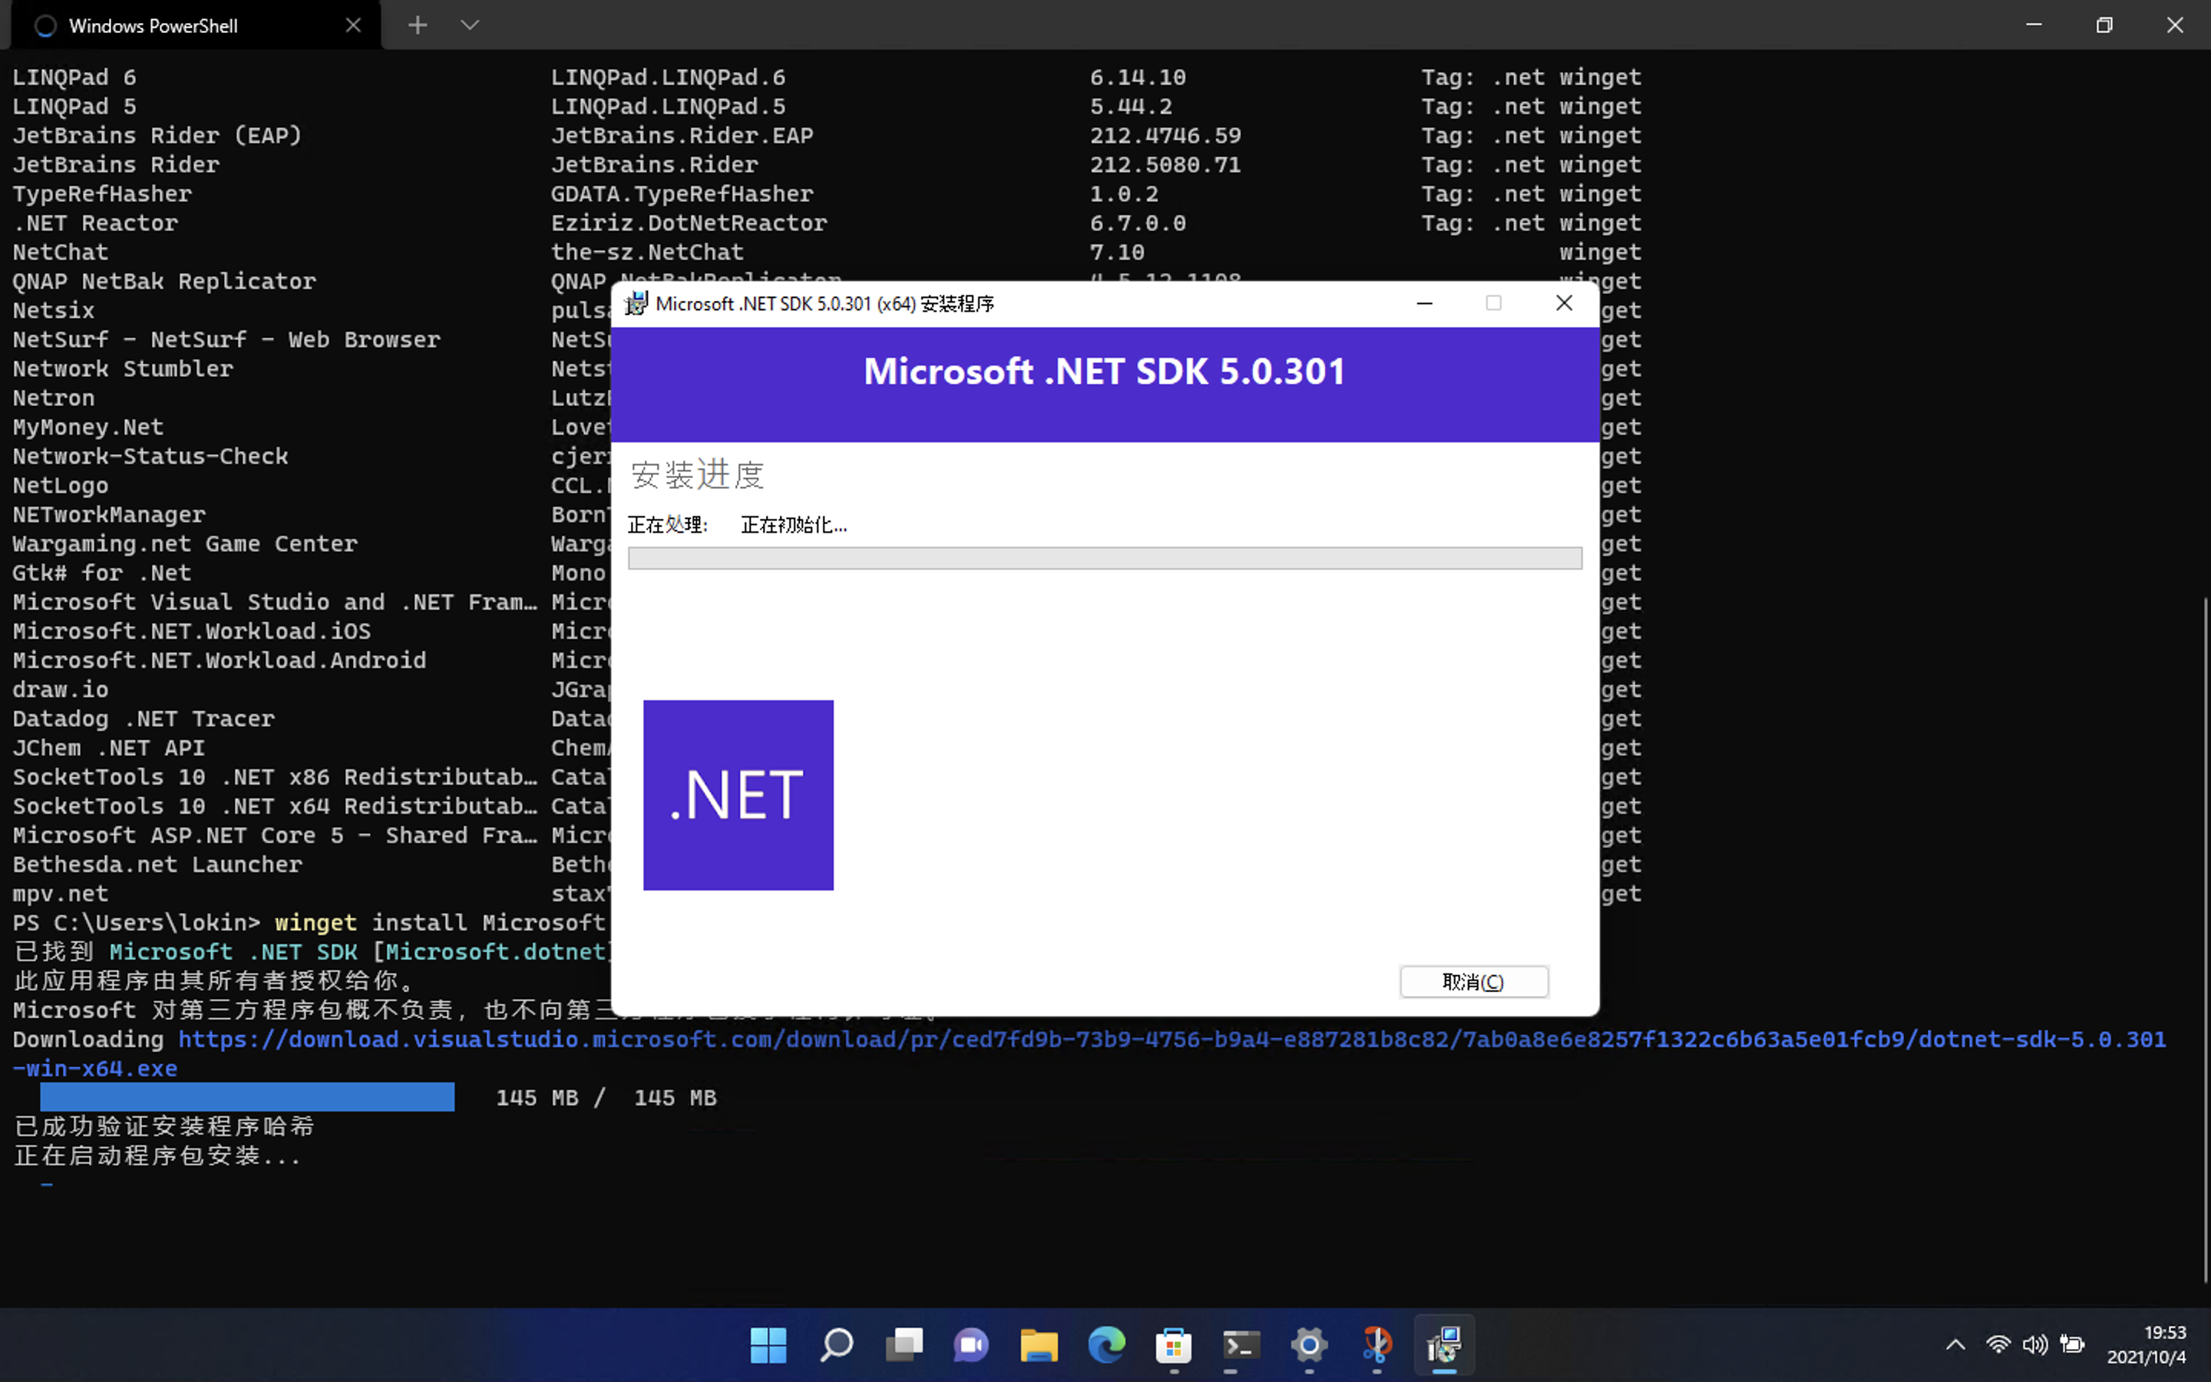Image resolution: width=2211 pixels, height=1382 pixels.
Task: Click 'winget' word in the command line
Action: [316, 922]
